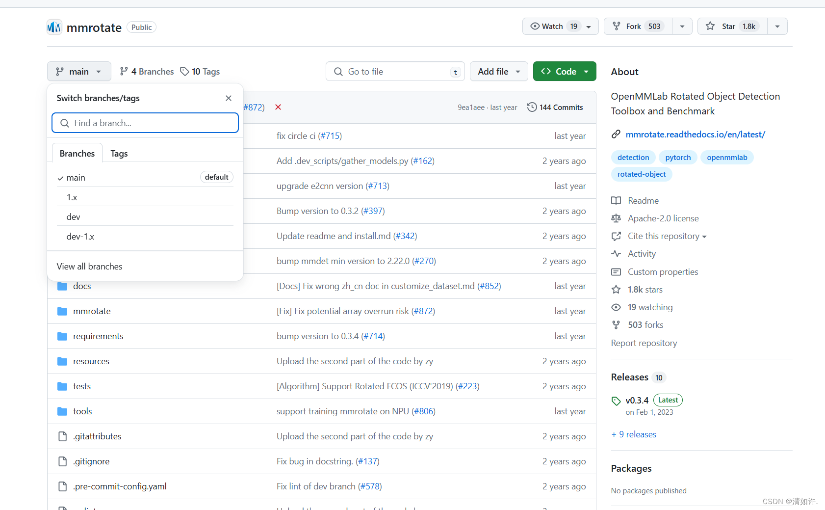Screen dimensions: 825x510
Task: Open the resources folder
Action: (x=91, y=361)
